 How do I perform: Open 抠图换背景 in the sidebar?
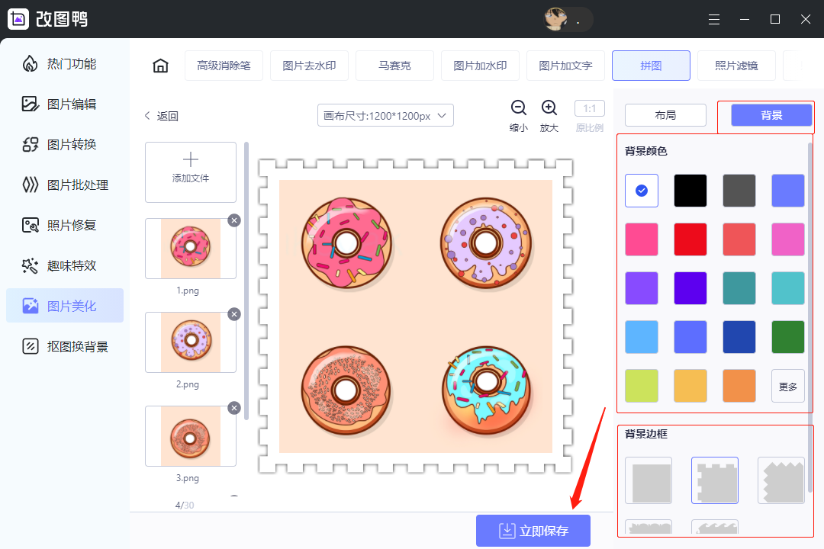[x=65, y=347]
